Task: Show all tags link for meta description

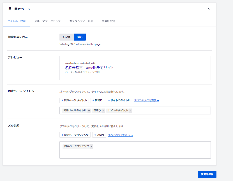Action: click(x=120, y=135)
